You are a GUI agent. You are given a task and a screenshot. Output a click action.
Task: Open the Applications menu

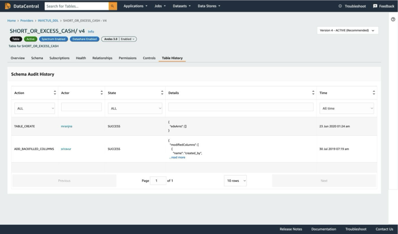(x=135, y=6)
